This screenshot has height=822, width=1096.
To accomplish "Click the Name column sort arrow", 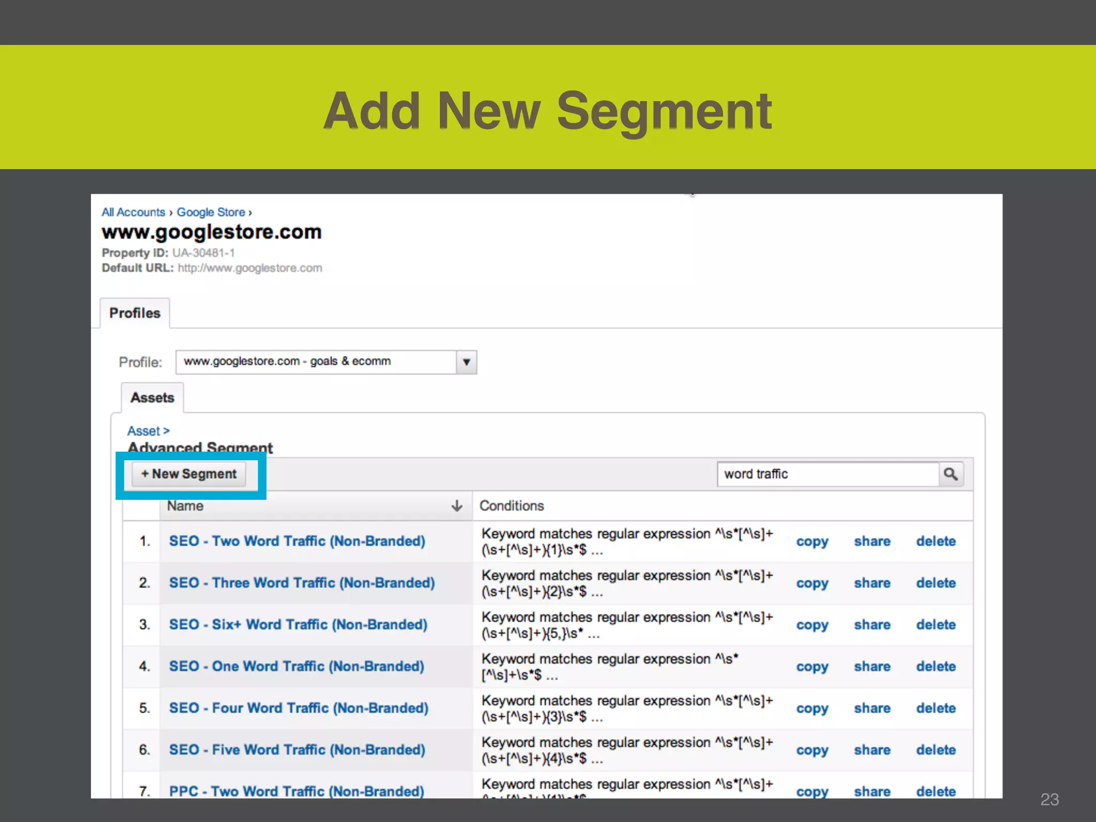I will pos(456,506).
